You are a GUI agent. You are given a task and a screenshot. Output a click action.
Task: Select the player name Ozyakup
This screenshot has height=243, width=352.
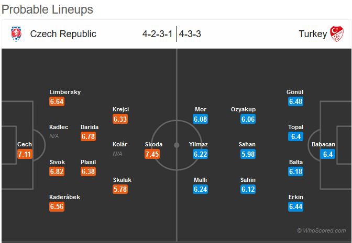(x=243, y=109)
